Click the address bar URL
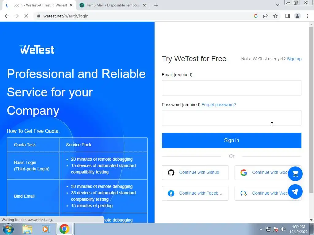Screen dimensions: 314x235 [x=66, y=16]
